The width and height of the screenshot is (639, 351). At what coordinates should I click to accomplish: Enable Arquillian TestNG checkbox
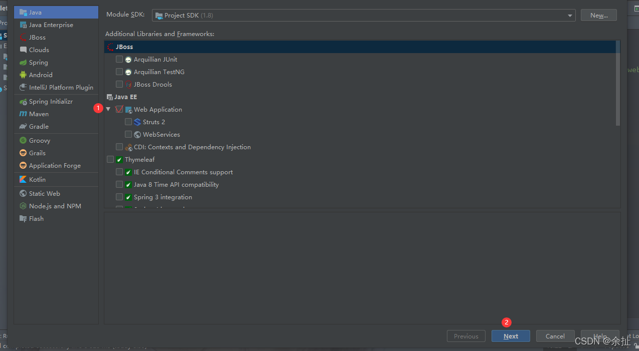click(x=119, y=72)
